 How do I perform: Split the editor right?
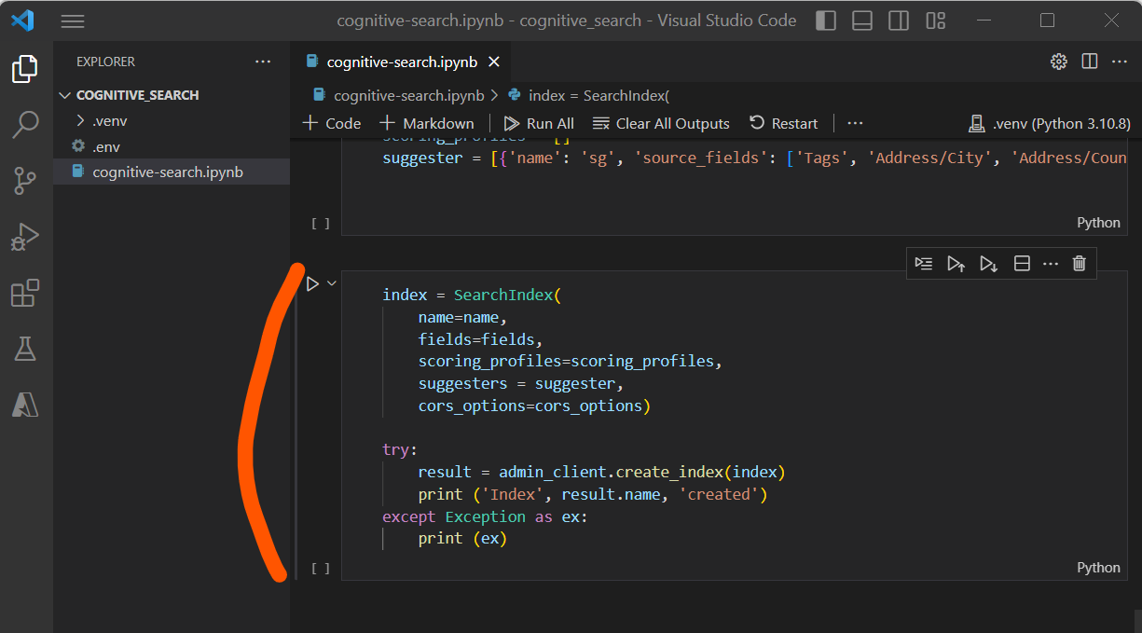pyautogui.click(x=1089, y=62)
